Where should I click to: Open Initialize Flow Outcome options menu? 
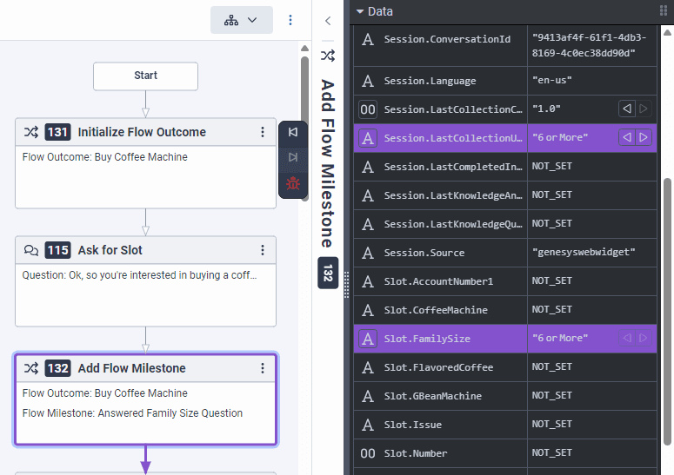[x=263, y=132]
